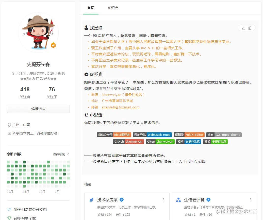The image size is (263, 220).
Task: Click the text 微信：ishenweiyan
Action: click(106, 95)
